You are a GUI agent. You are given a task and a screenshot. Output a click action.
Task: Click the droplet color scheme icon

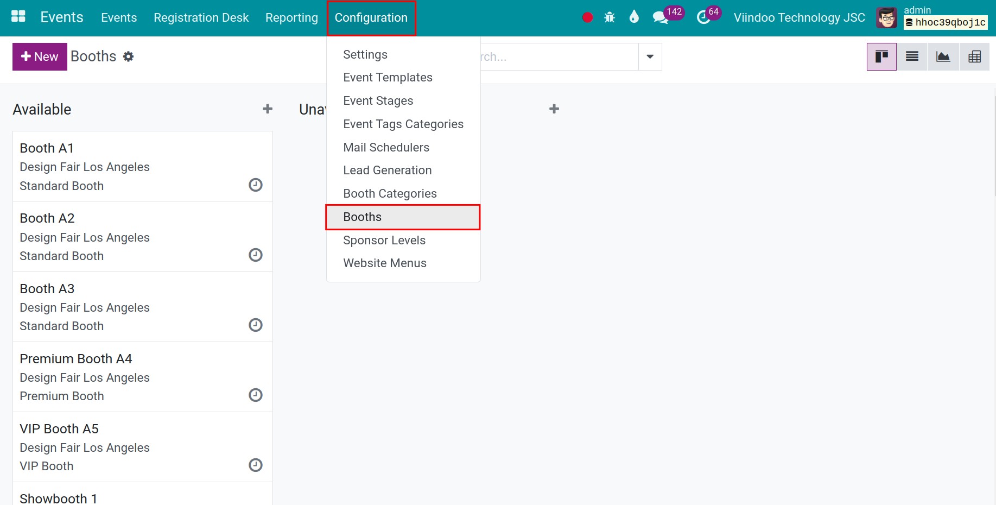(634, 17)
